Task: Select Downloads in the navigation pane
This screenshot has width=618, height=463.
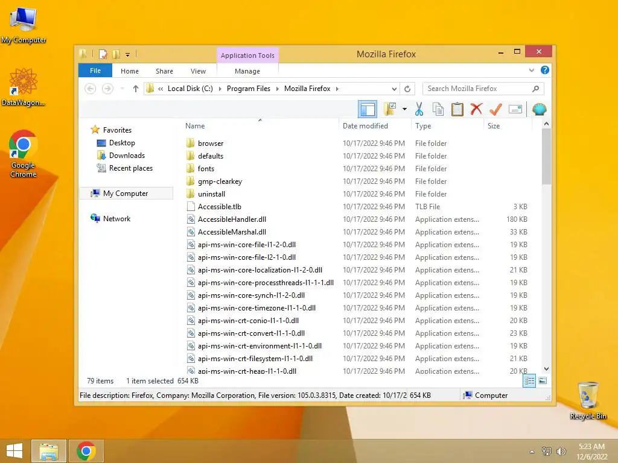Action: [x=127, y=155]
